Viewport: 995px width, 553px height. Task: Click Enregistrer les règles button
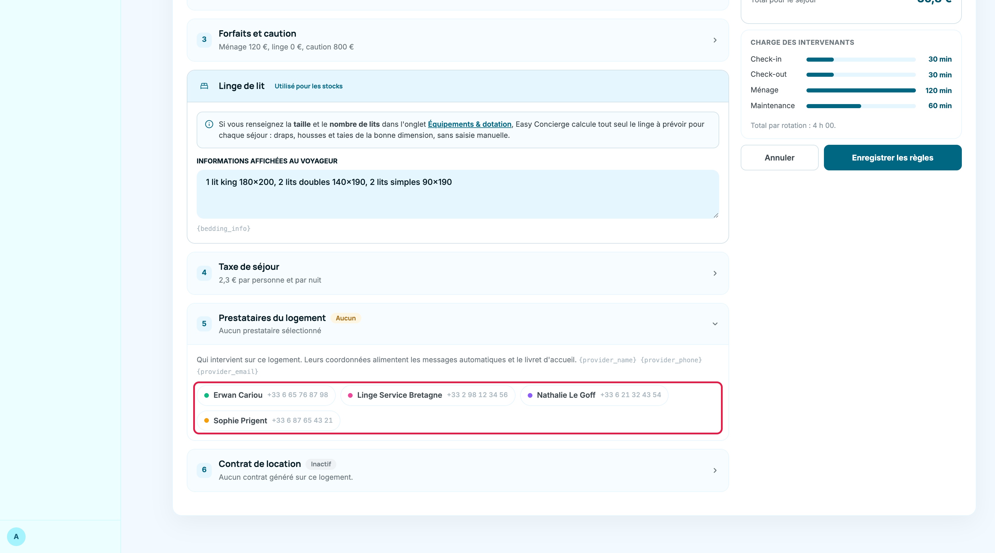pos(892,158)
